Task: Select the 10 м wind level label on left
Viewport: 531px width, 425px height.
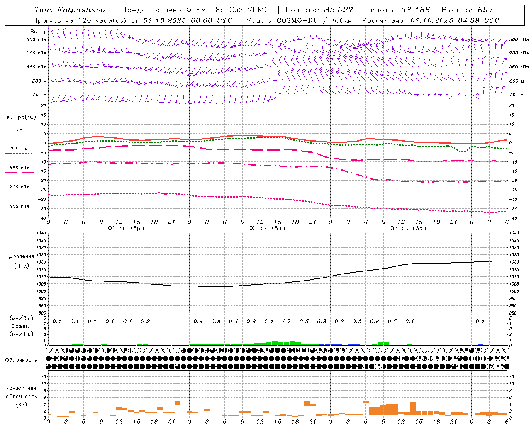Action: point(40,95)
